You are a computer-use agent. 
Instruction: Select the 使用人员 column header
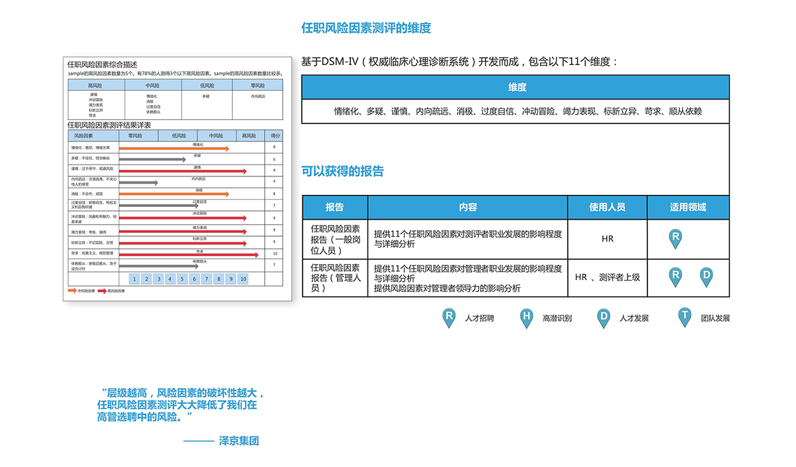pyautogui.click(x=608, y=208)
